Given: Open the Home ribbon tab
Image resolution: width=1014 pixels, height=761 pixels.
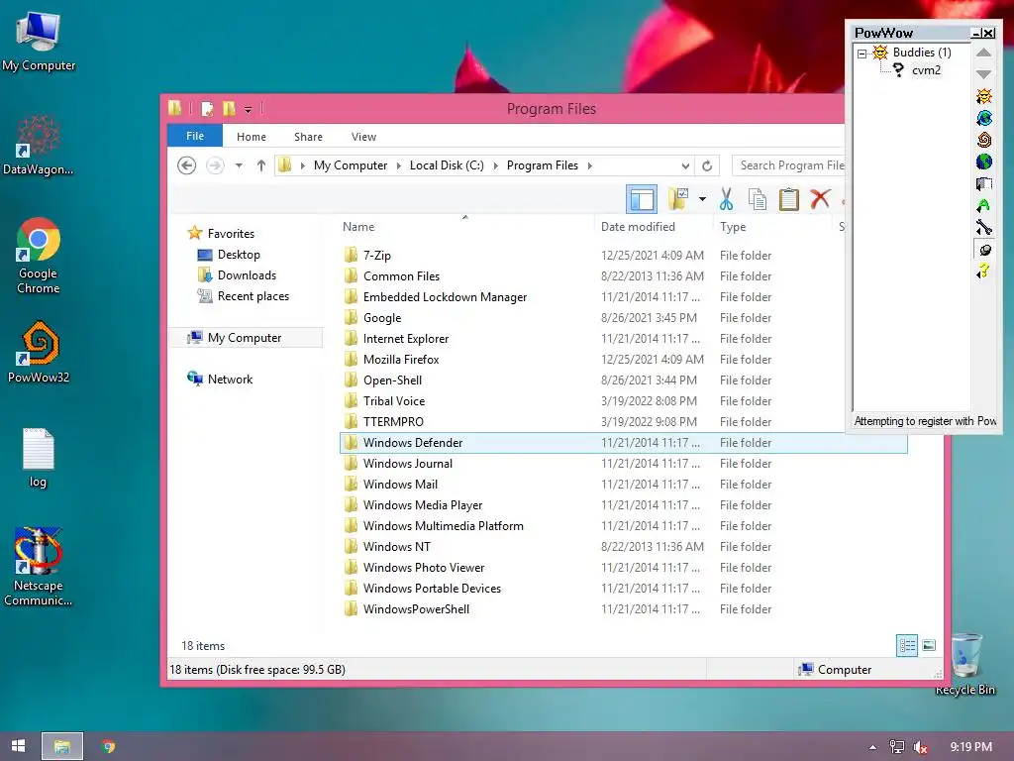Looking at the screenshot, I should pos(252,137).
